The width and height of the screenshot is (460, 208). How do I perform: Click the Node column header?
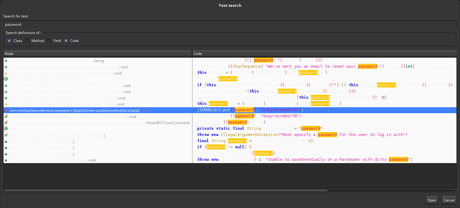[x=97, y=54]
